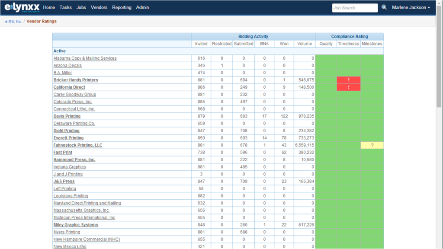Open the Tasks menu
443x249 pixels.
coord(66,8)
